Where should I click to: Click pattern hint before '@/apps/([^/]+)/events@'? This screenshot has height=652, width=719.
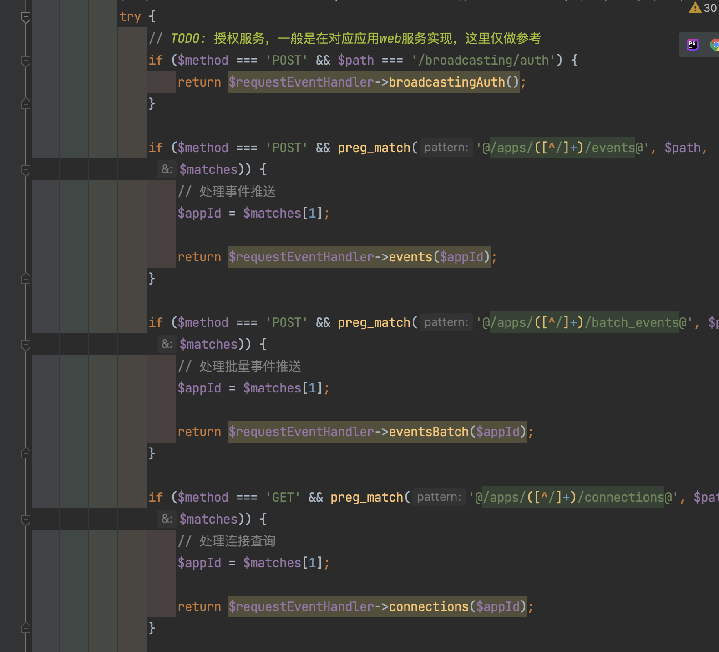pos(446,148)
